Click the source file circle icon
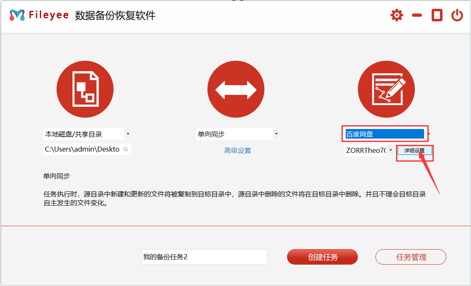 [x=85, y=89]
